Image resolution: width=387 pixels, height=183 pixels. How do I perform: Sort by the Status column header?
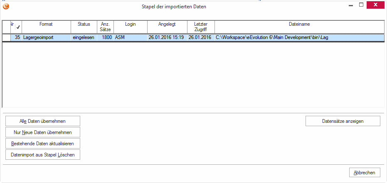coord(84,27)
